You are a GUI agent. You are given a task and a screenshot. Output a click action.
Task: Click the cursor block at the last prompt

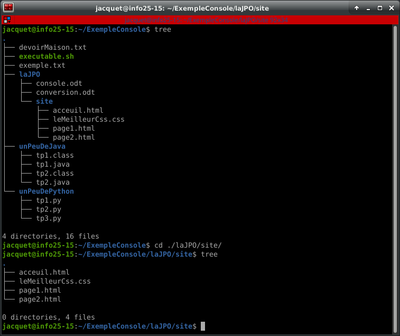tap(202, 326)
